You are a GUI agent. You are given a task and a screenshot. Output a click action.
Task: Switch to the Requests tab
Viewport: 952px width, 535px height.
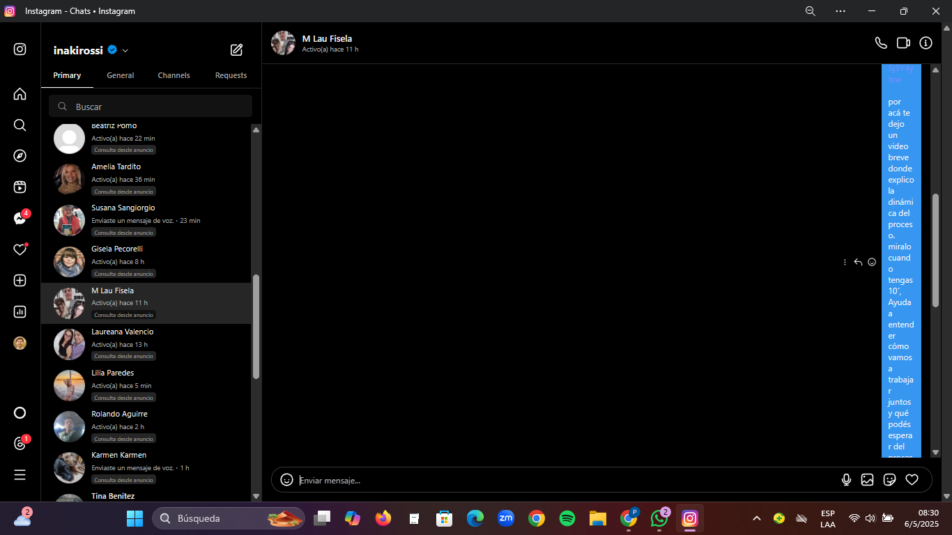coord(231,75)
